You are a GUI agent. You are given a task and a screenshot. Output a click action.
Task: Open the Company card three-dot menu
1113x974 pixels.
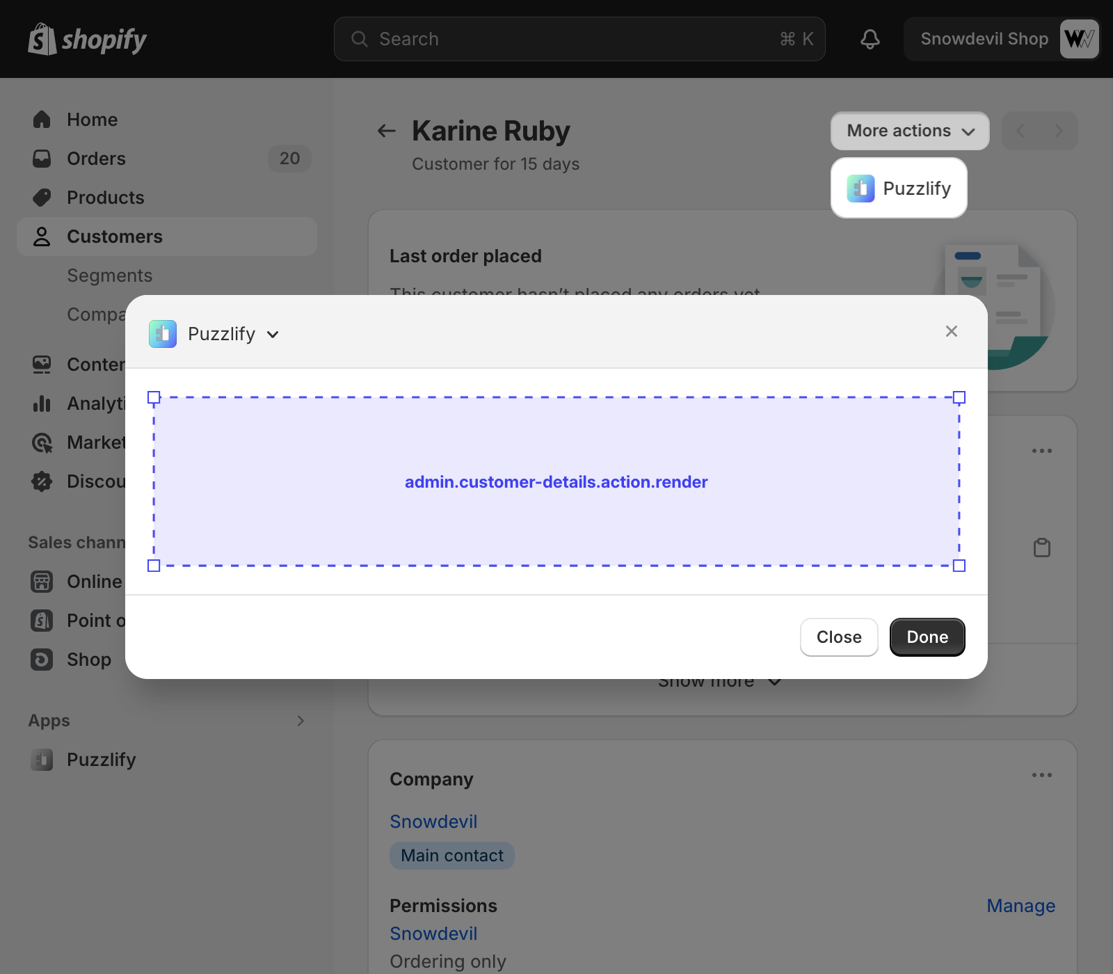[1041, 775]
